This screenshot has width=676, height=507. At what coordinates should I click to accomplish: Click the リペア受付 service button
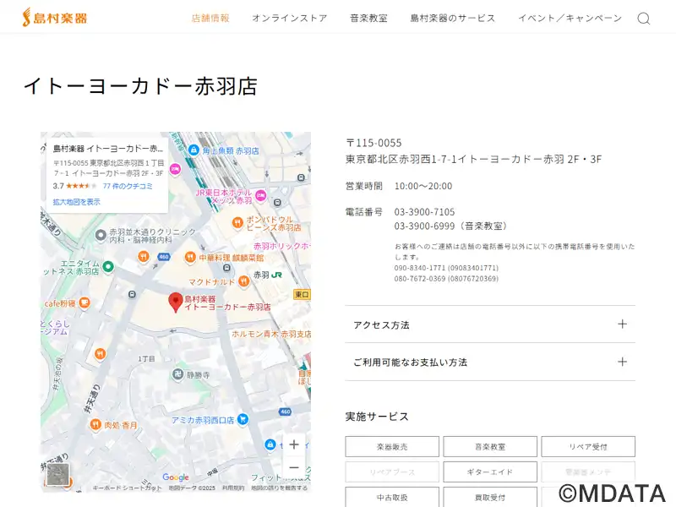coord(588,447)
